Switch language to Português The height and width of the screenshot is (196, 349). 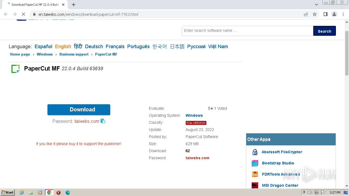coord(139,47)
